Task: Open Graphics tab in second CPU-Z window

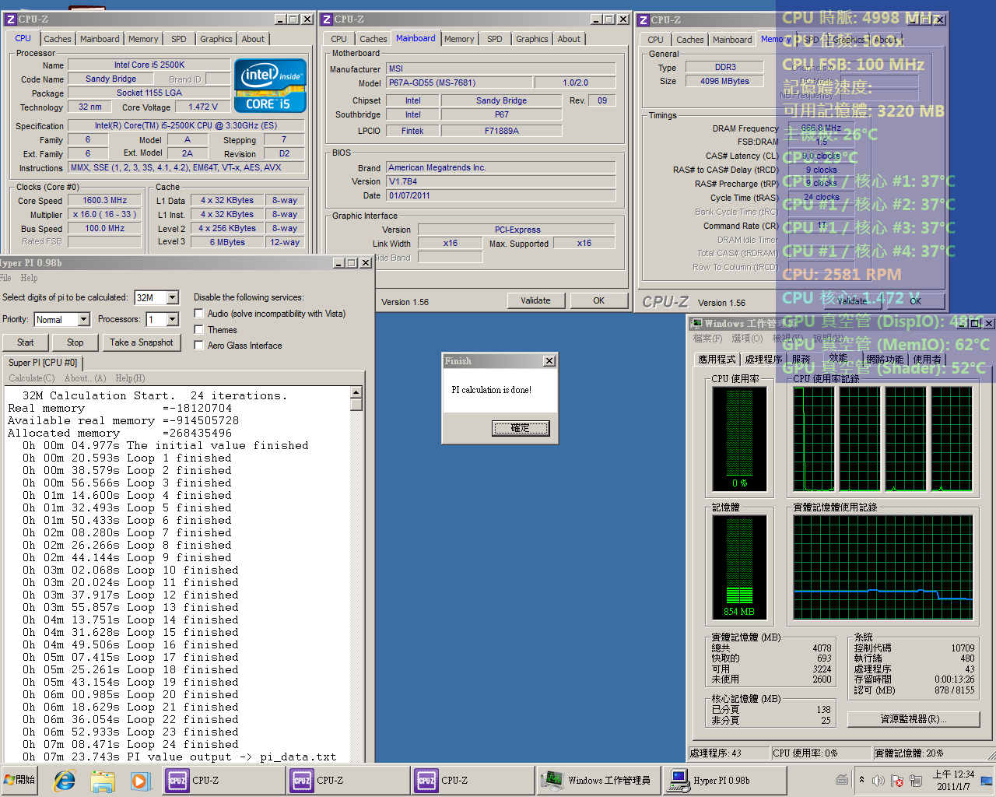Action: (532, 39)
